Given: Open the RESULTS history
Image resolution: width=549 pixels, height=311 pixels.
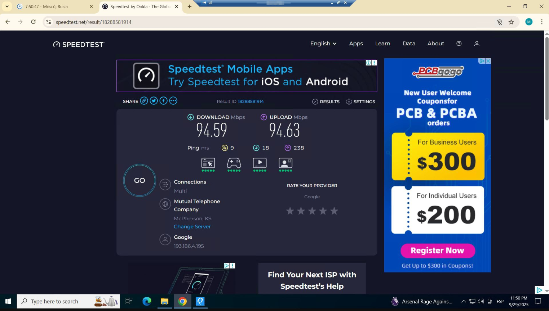Looking at the screenshot, I should pos(326,102).
